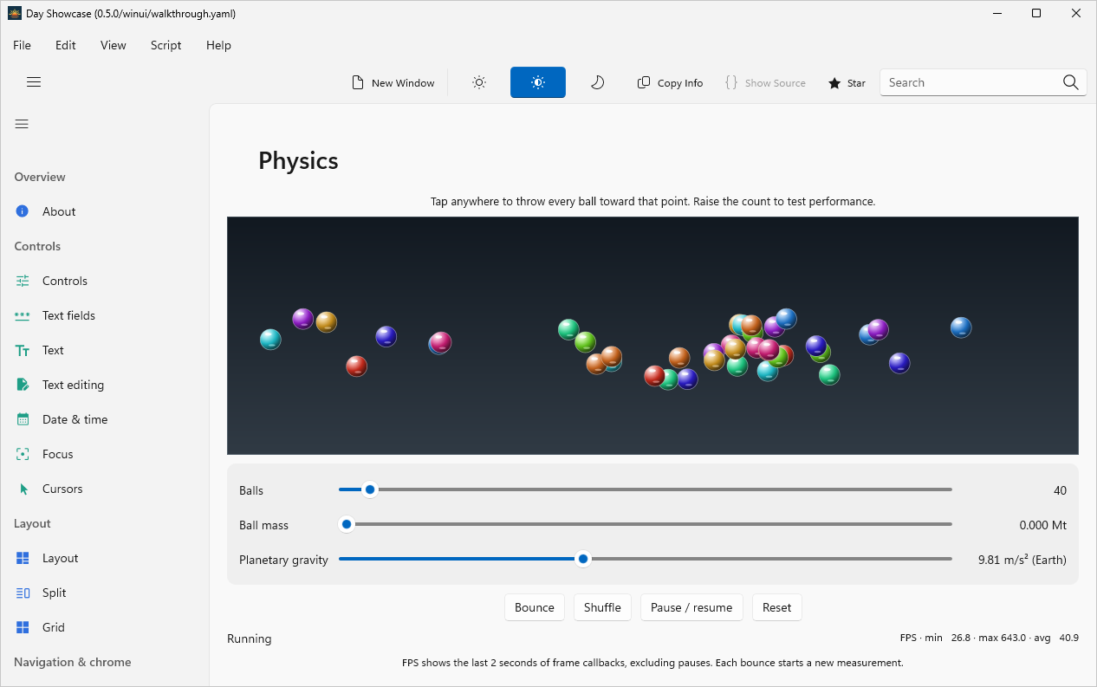Image resolution: width=1097 pixels, height=687 pixels.
Task: Click the Running status text
Action: pyautogui.click(x=250, y=638)
